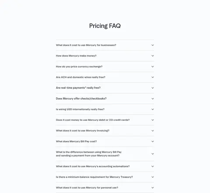Click the 'Pricing FAQ' heading
The width and height of the screenshot is (210, 193).
coord(105,26)
